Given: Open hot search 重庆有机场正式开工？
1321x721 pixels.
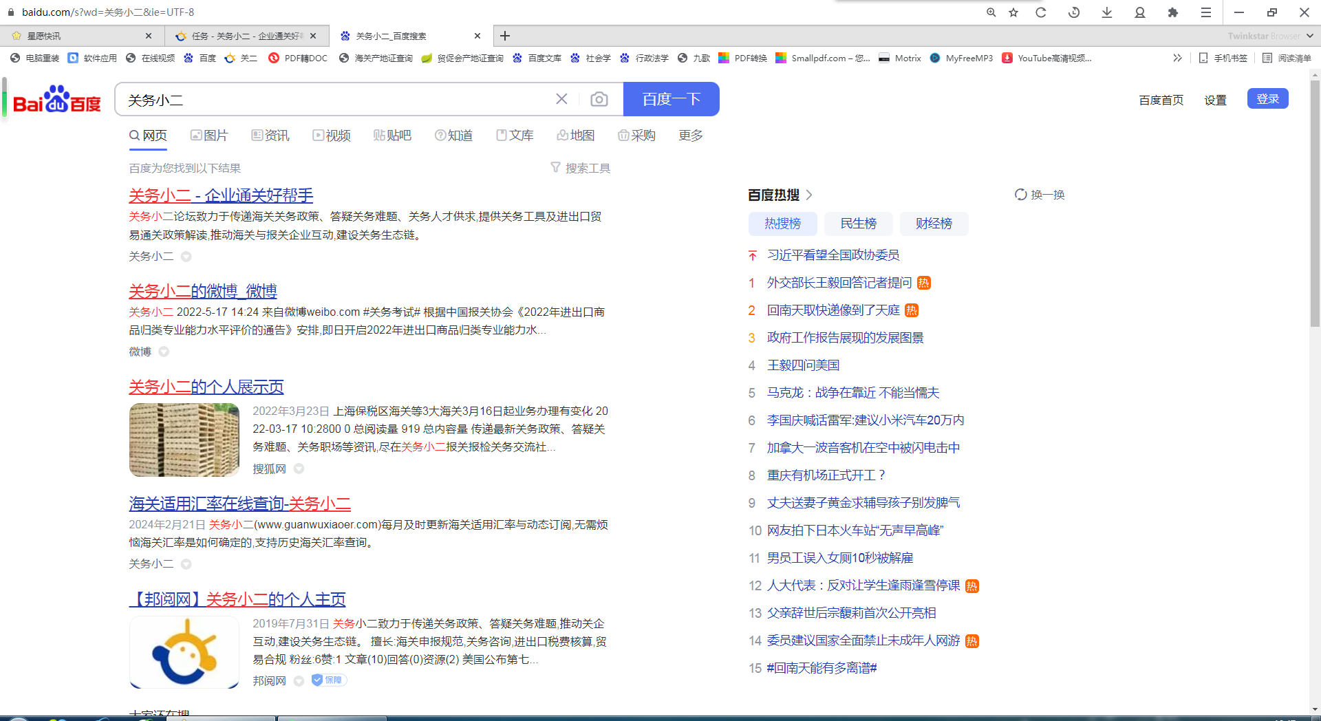Looking at the screenshot, I should point(827,475).
